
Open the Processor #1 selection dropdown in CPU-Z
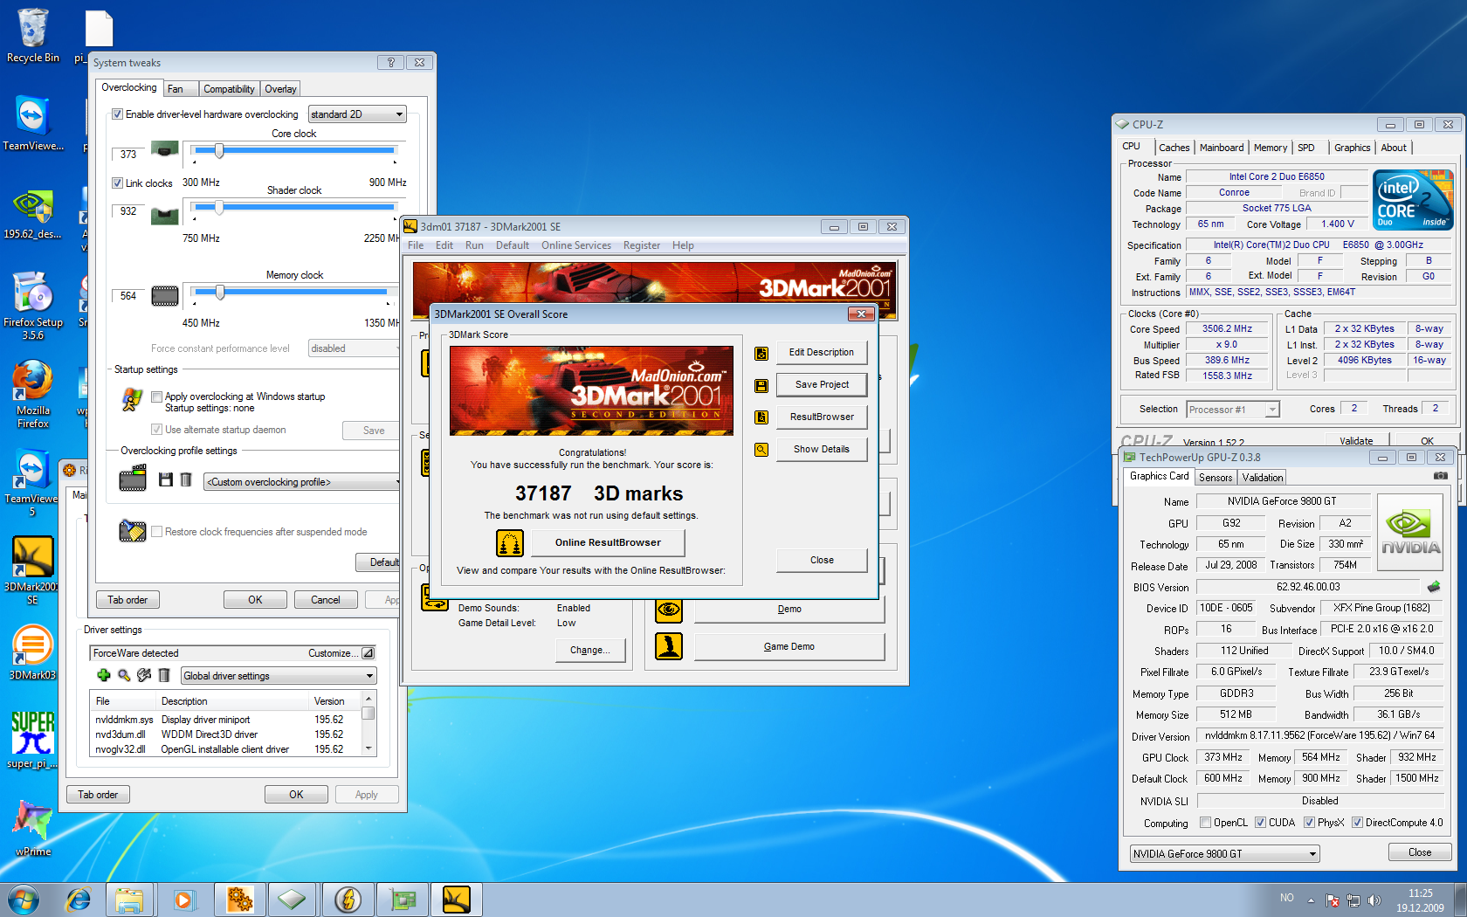click(x=1233, y=410)
